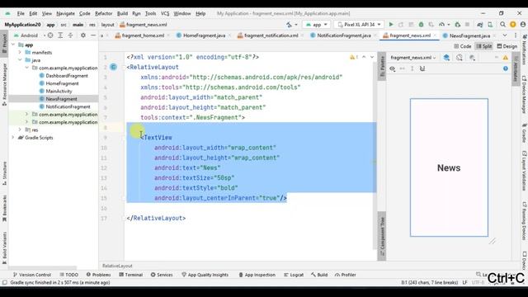This screenshot has width=528, height=297.
Task: Click the magnet autoconnect icon in preview
Action: [x=422, y=68]
